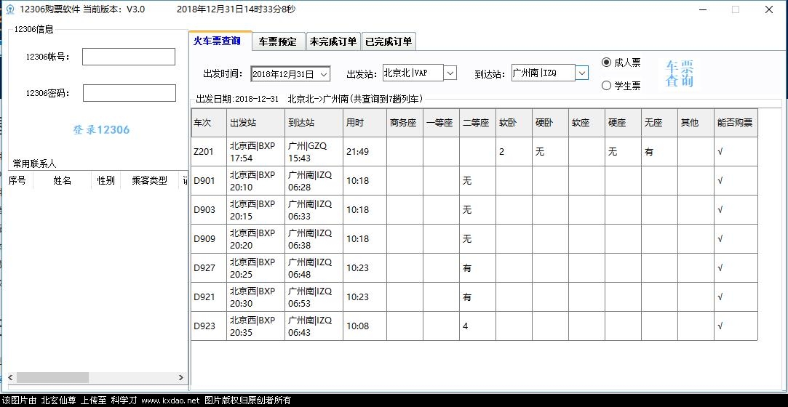Click the 软卧 value 2 for Z201
This screenshot has height=407, width=788.
point(514,152)
